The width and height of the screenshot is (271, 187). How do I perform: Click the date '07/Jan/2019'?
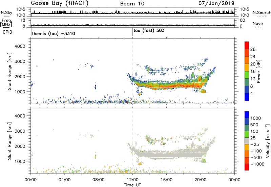[x=216, y=3]
